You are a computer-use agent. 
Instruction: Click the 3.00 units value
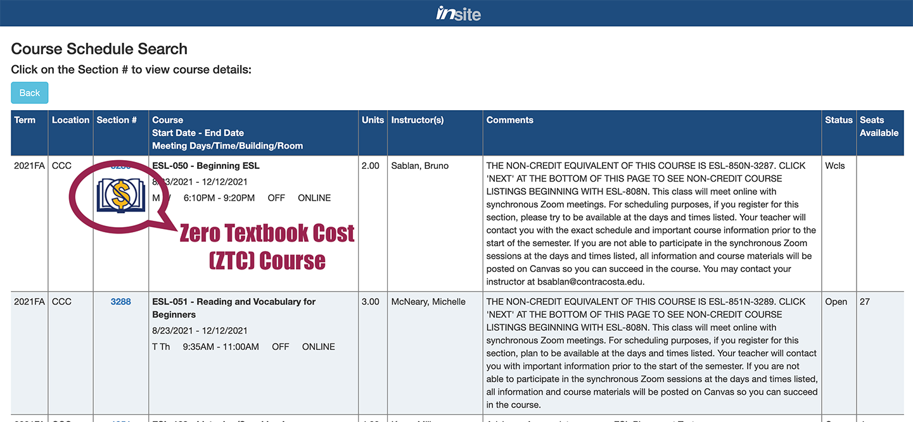click(x=371, y=302)
